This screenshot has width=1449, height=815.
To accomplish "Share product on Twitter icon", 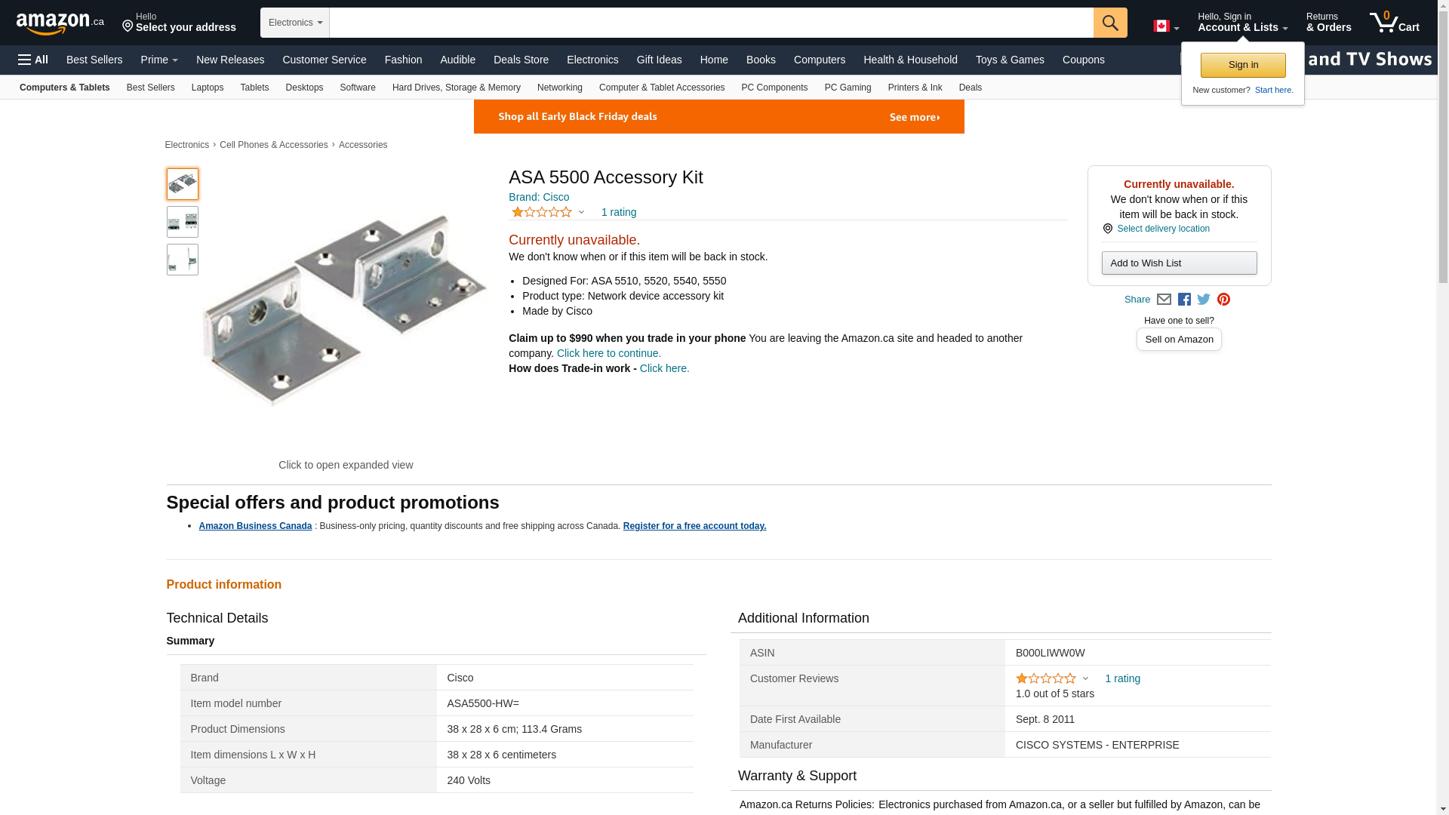I will coord(1204,300).
